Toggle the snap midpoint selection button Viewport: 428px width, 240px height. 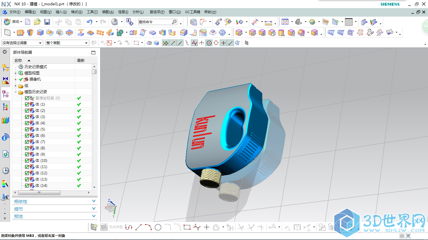(x=180, y=43)
